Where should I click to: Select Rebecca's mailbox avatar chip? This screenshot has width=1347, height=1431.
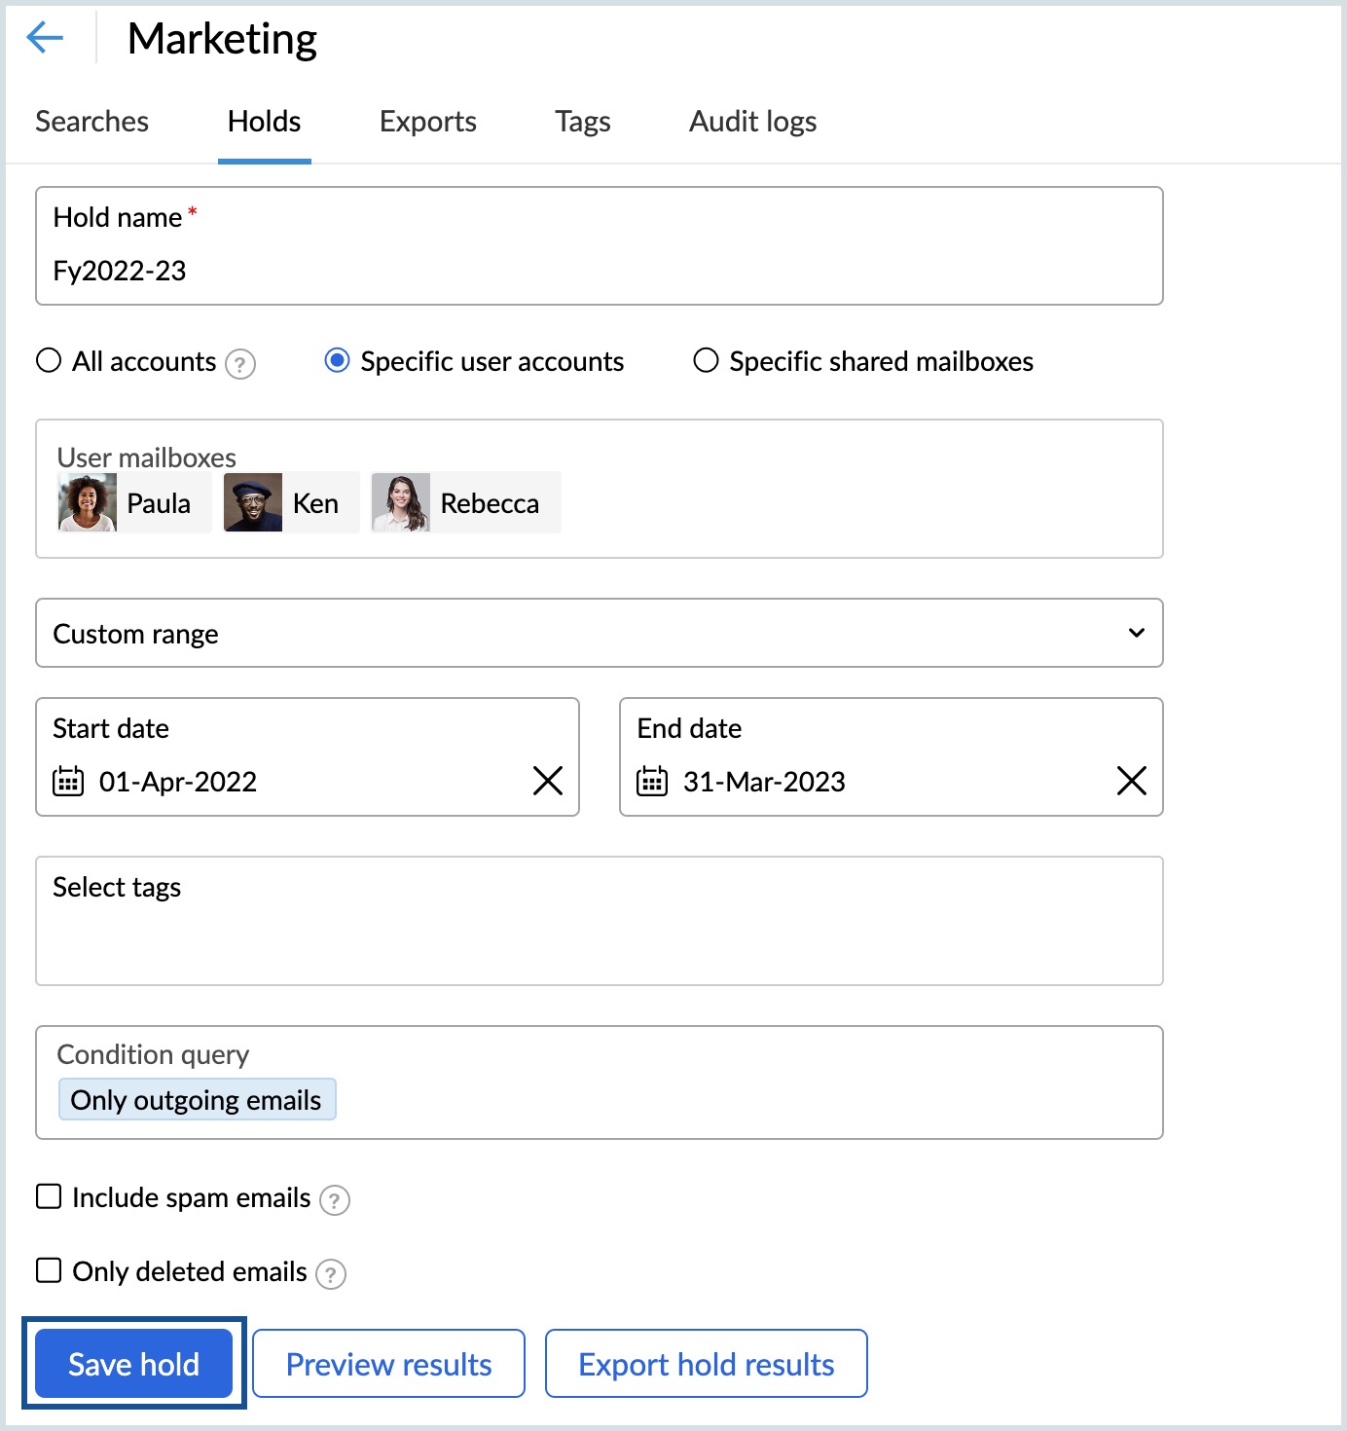tap(466, 503)
